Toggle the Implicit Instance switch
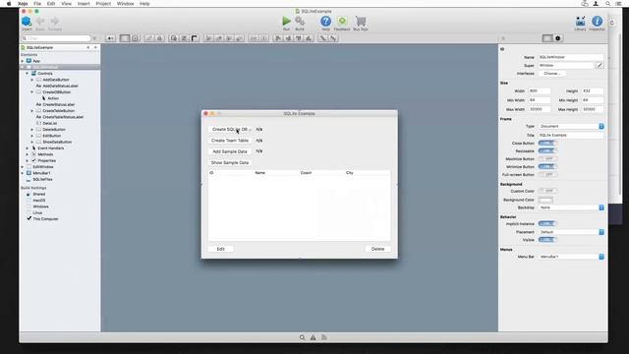 pos(547,223)
